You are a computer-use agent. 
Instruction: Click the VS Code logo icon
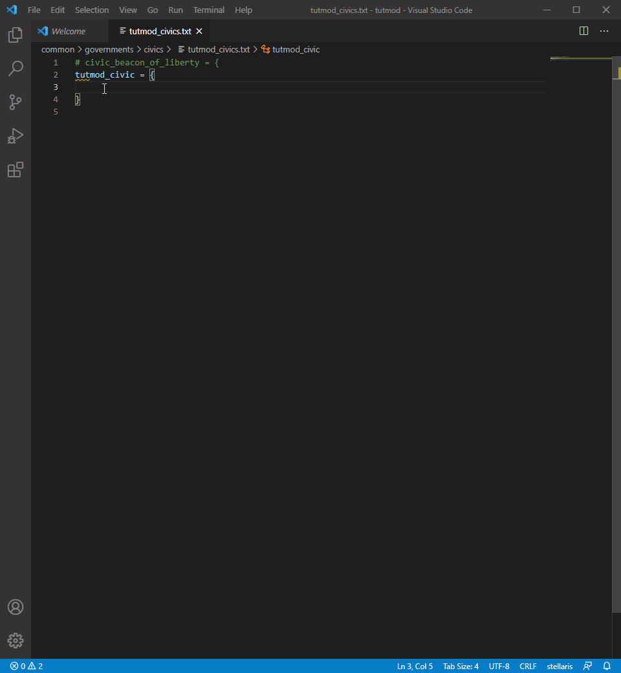(12, 10)
